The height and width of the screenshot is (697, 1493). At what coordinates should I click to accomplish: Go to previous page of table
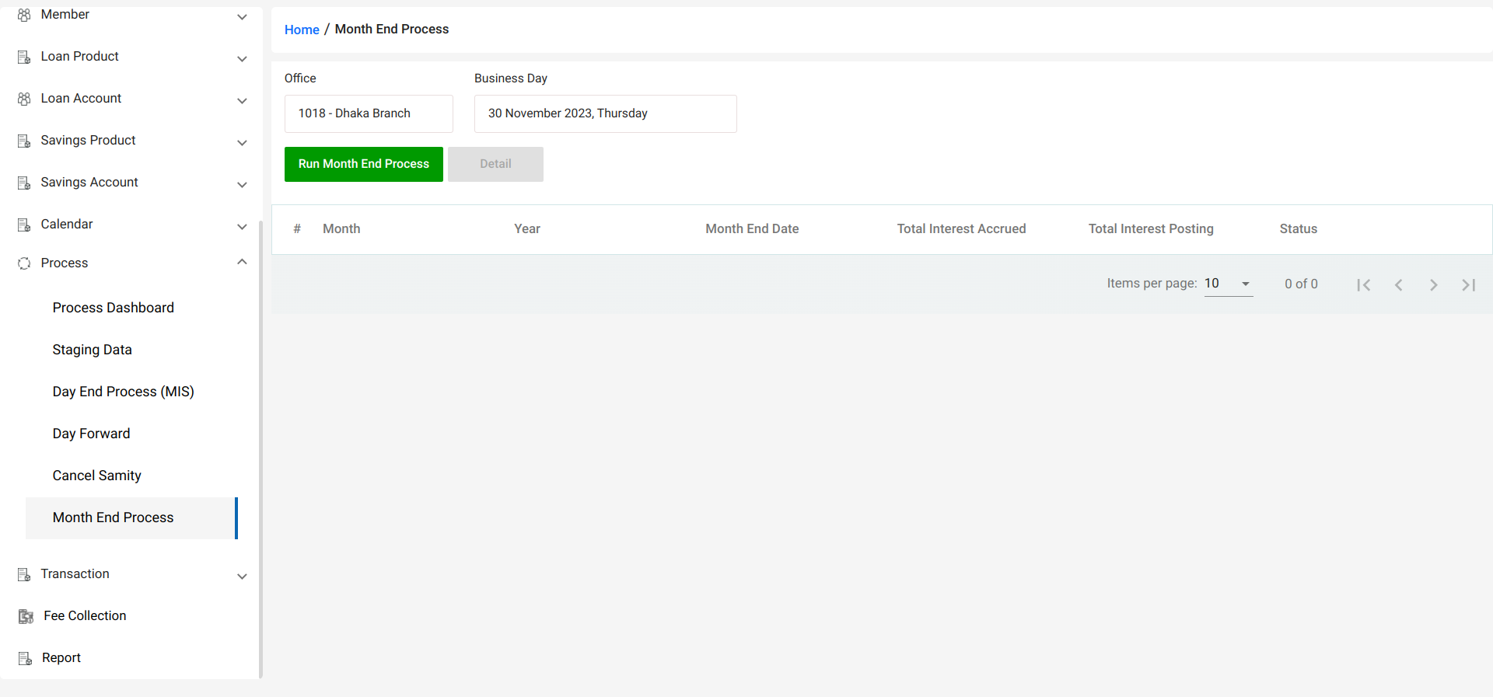click(1398, 285)
